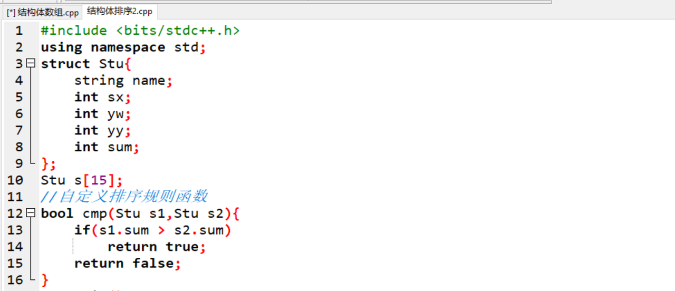Collapse the struct Stu fold marker
Viewport: 675px width, 291px height.
point(31,64)
